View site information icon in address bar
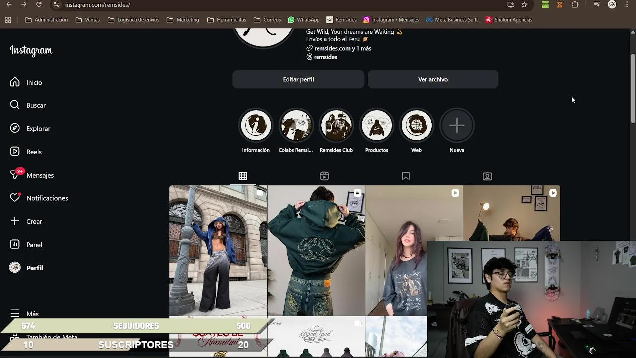This screenshot has height=358, width=636. click(57, 4)
